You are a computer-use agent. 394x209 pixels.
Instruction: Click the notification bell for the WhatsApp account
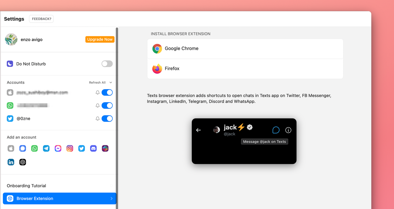coord(98,106)
